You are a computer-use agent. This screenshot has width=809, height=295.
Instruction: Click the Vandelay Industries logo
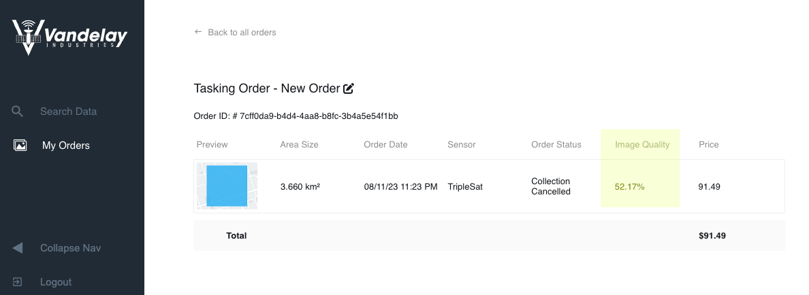(69, 37)
